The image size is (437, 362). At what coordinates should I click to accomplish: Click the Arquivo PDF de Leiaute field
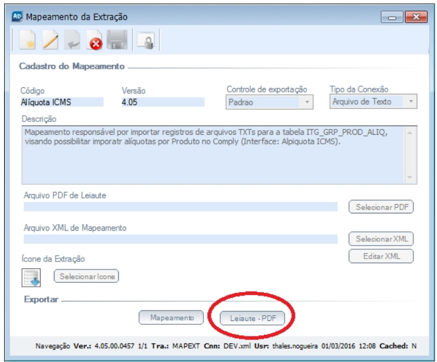pyautogui.click(x=181, y=206)
